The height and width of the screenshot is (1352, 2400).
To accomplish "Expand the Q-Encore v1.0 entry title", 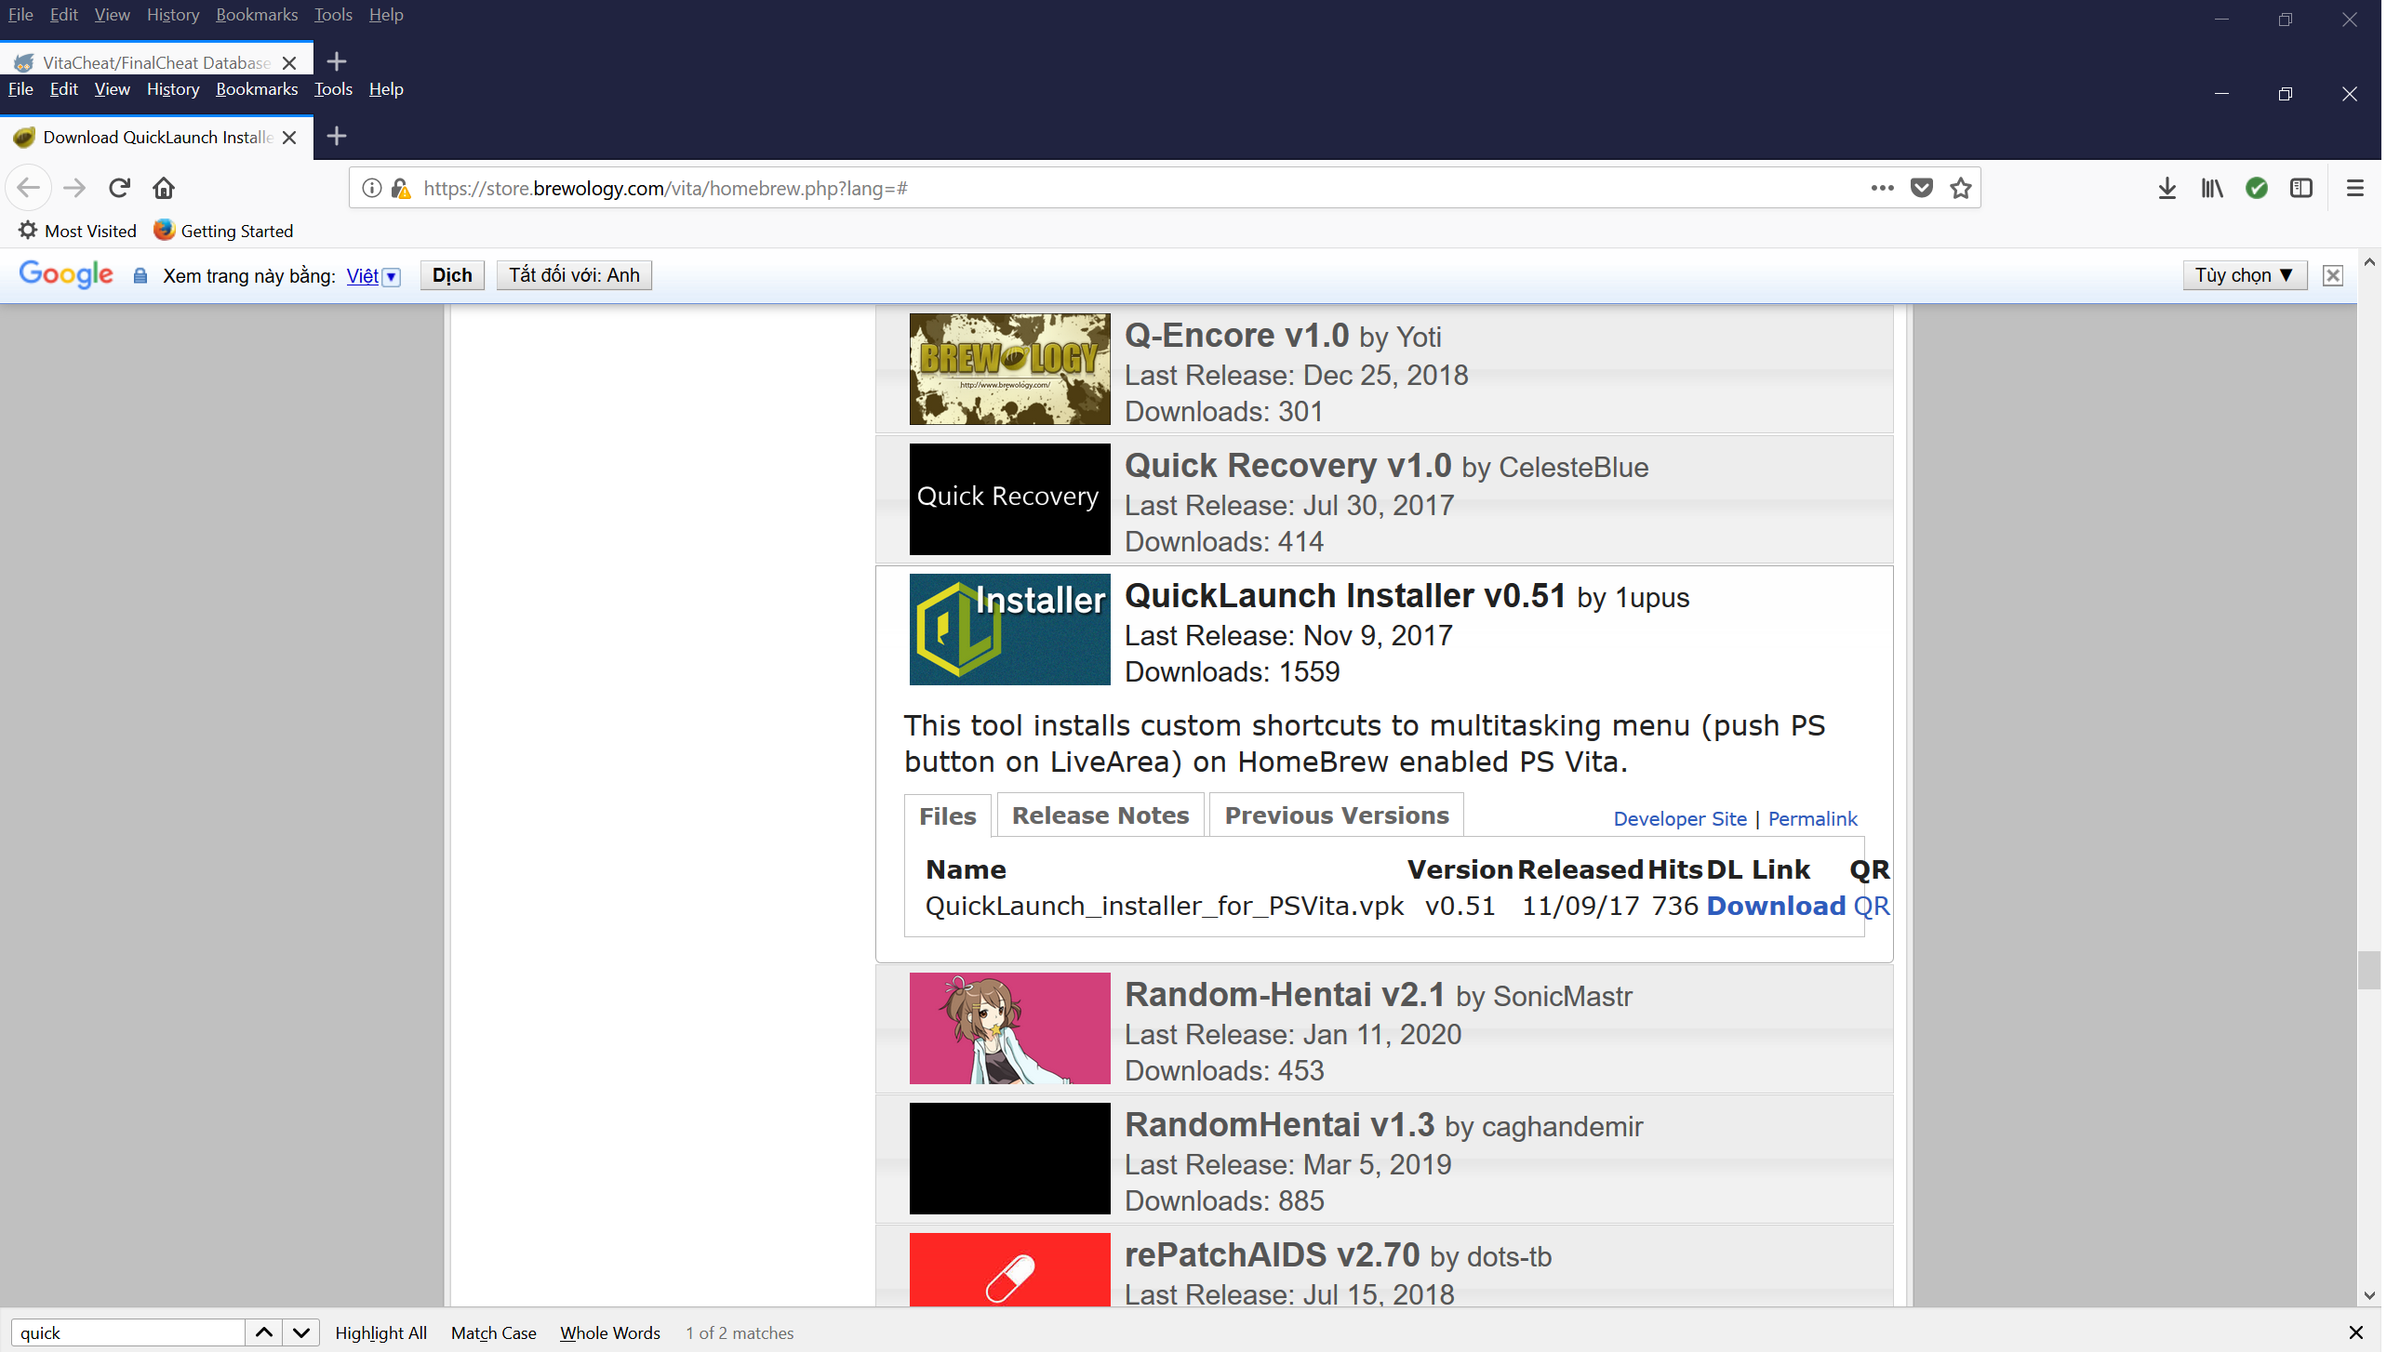I will point(1237,335).
